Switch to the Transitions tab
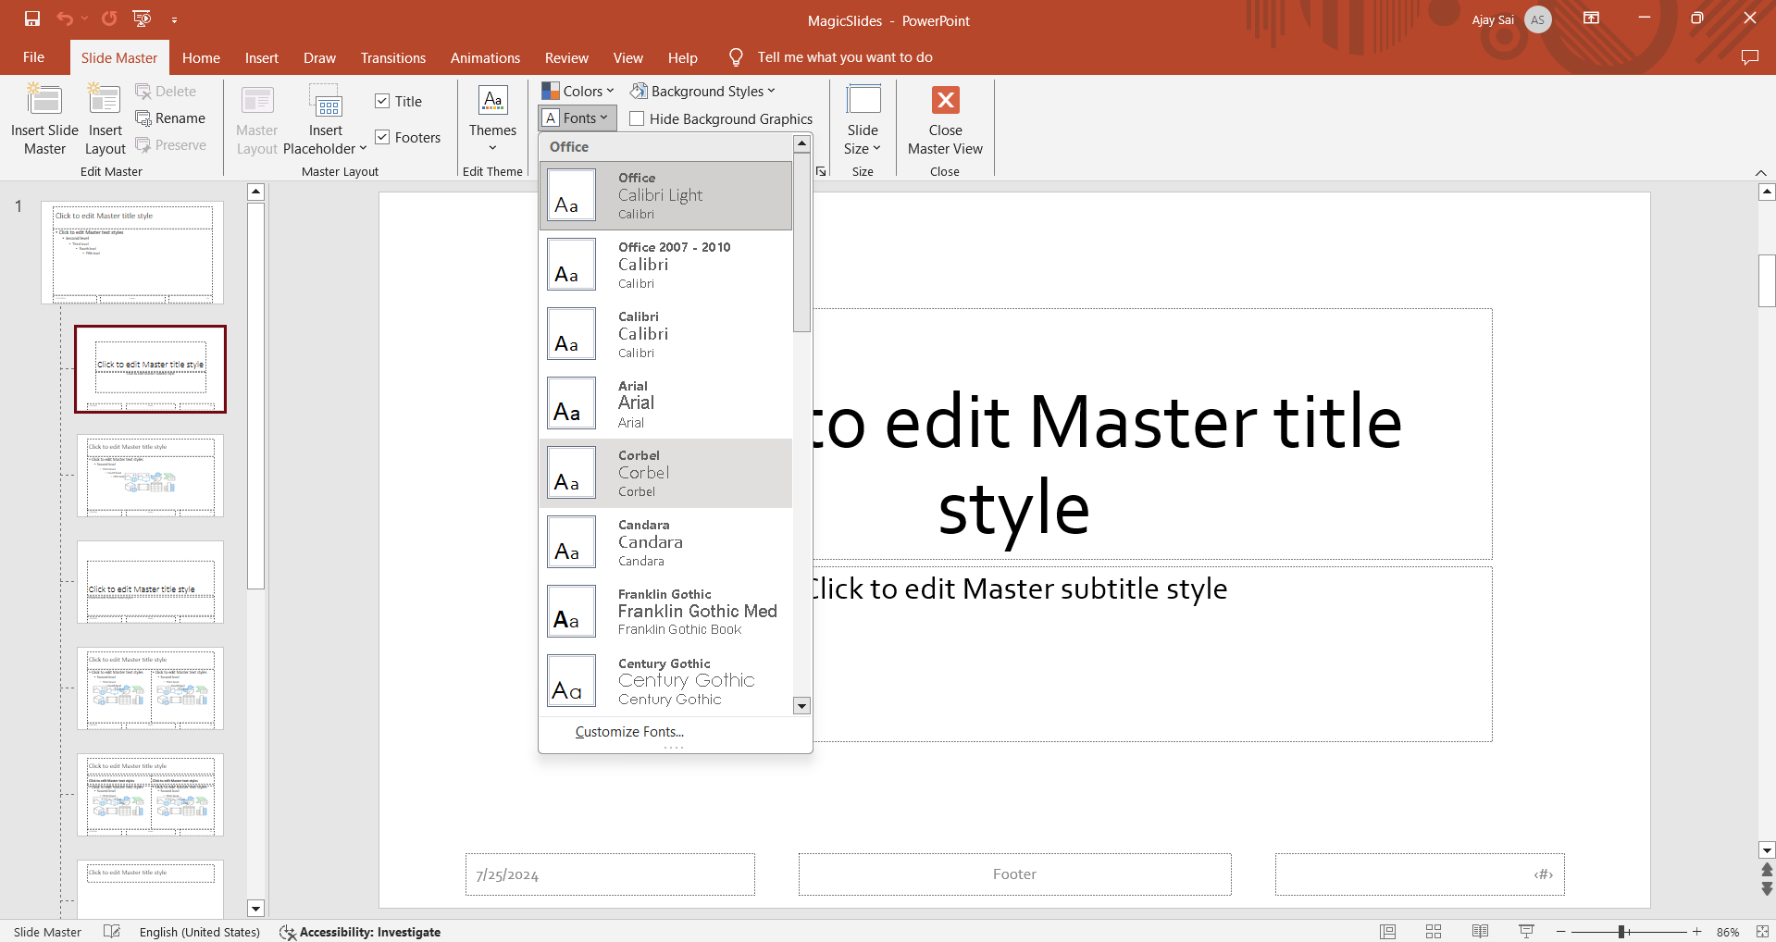1776x942 pixels. 392,57
